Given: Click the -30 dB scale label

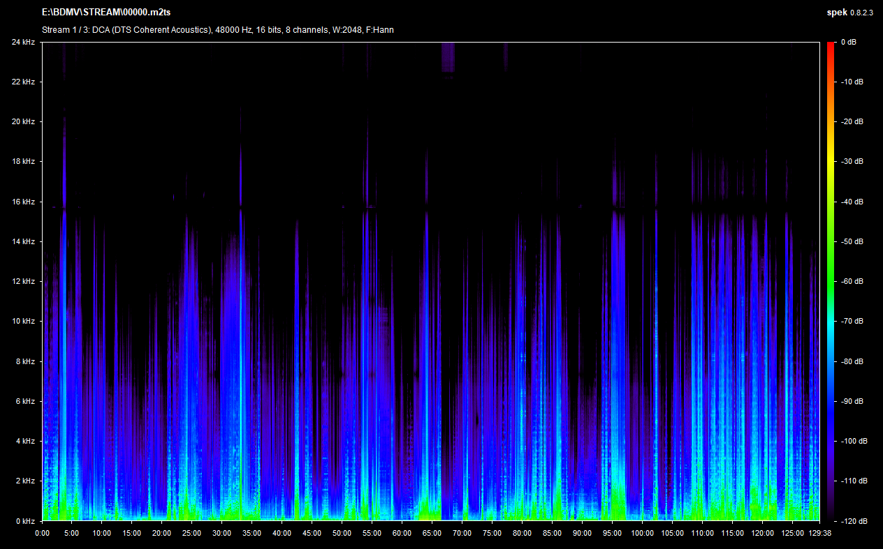Looking at the screenshot, I should [x=852, y=162].
